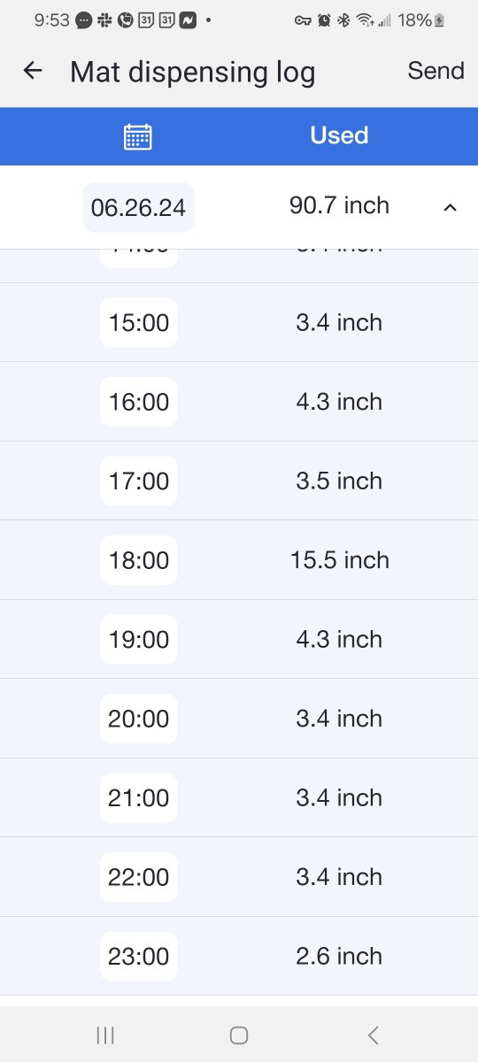Image resolution: width=478 pixels, height=1062 pixels.
Task: Tap the Used column header
Action: pos(339,135)
